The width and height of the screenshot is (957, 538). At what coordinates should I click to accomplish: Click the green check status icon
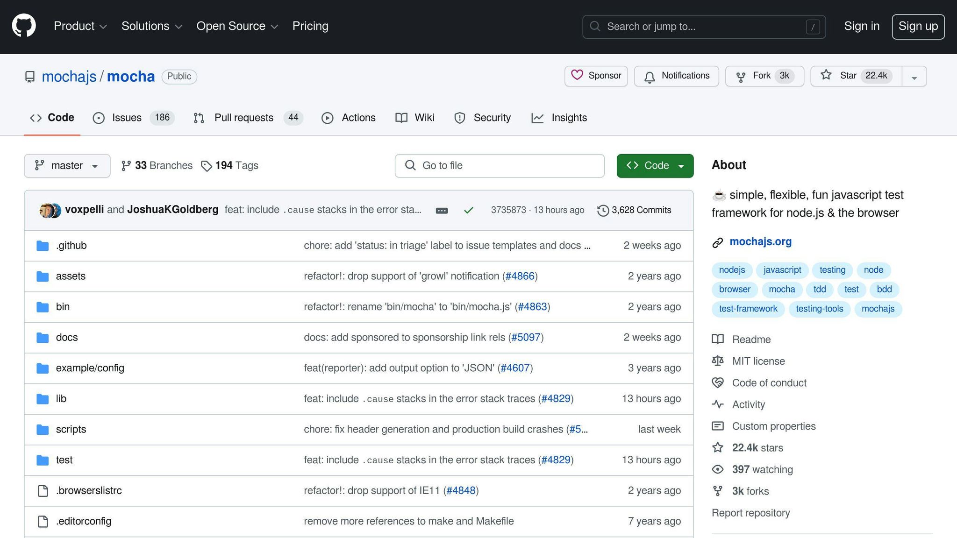click(x=468, y=211)
